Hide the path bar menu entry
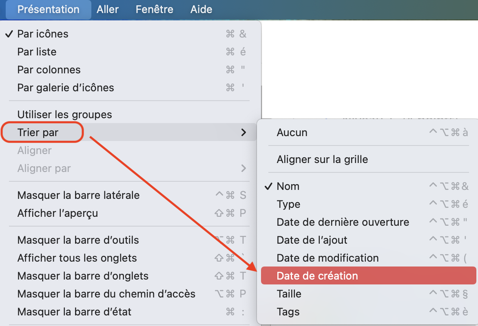 pyautogui.click(x=106, y=294)
